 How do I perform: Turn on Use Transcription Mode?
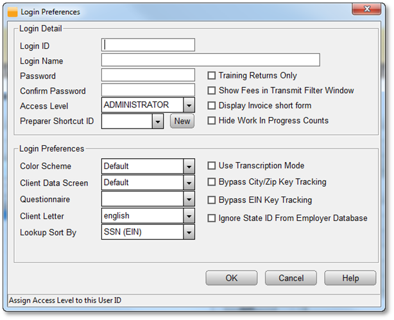pos(212,166)
